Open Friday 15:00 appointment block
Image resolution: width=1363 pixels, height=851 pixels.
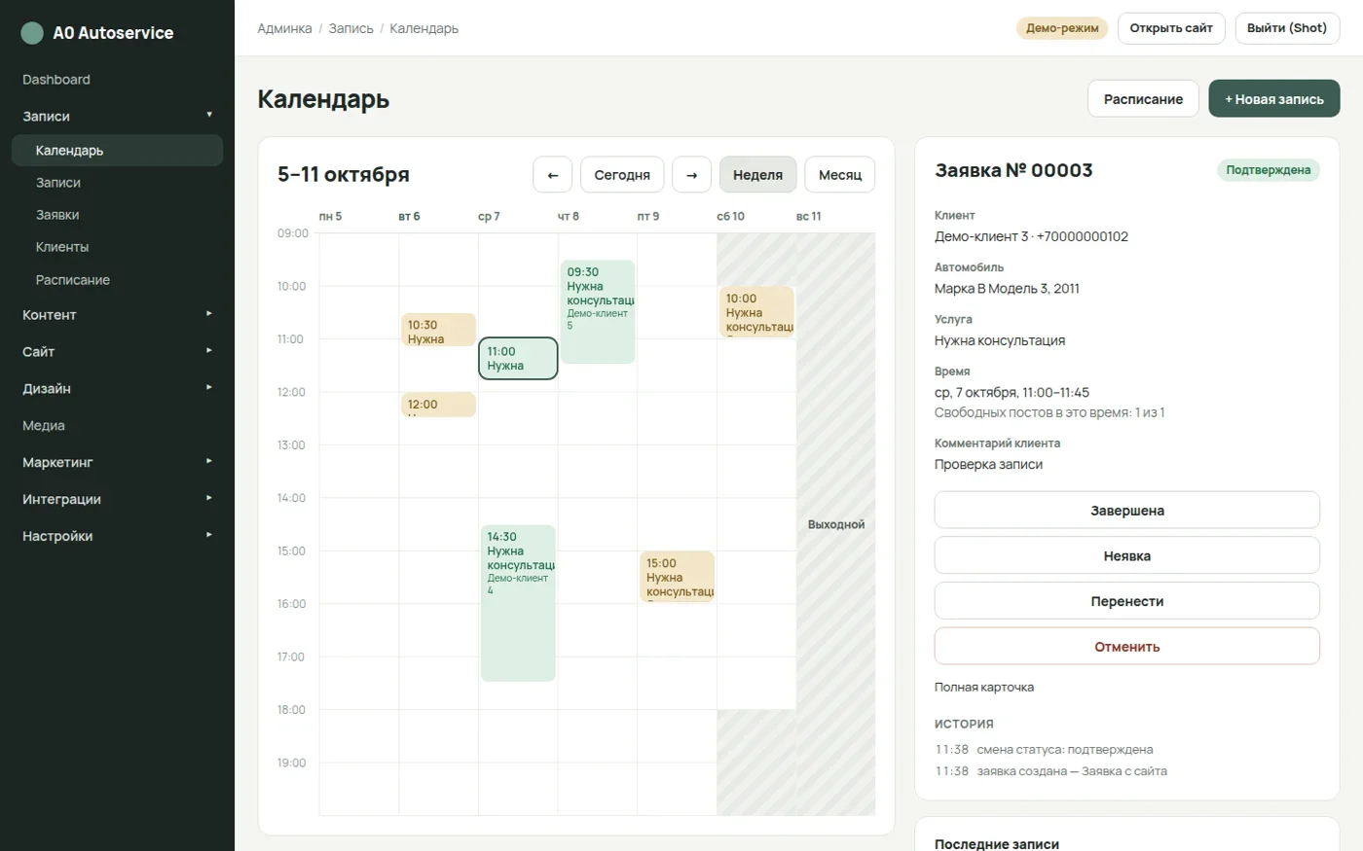point(678,577)
